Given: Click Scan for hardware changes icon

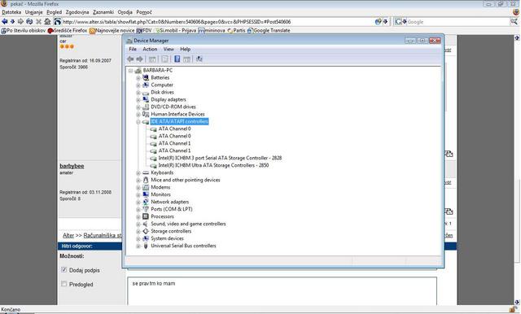Looking at the screenshot, I should tap(199, 59).
